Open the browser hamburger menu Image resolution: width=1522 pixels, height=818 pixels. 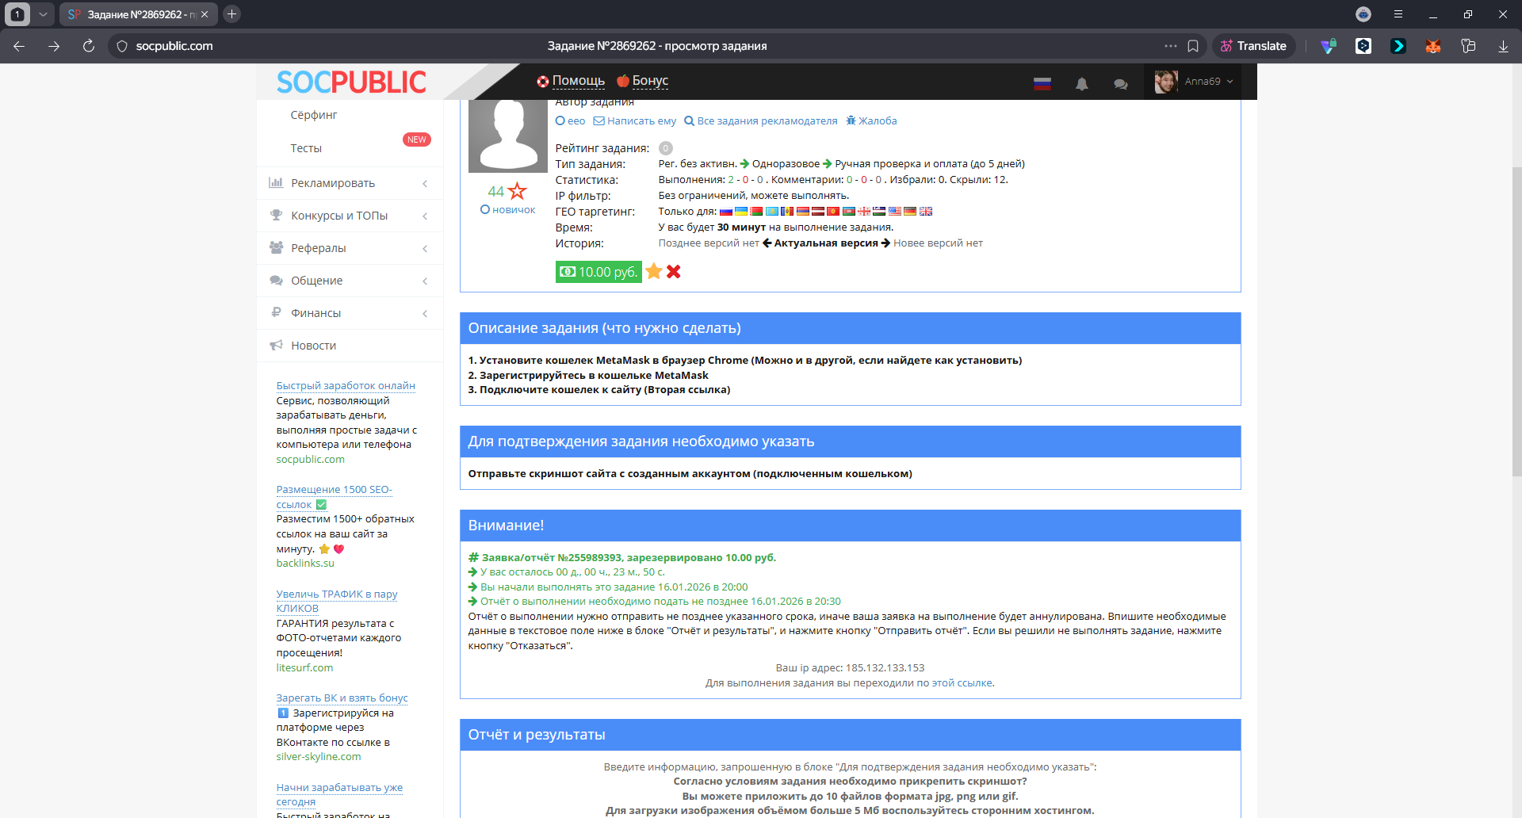pyautogui.click(x=1398, y=14)
